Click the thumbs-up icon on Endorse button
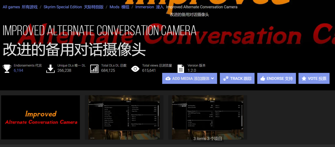Screen dimensions: 335x147 [263, 78]
